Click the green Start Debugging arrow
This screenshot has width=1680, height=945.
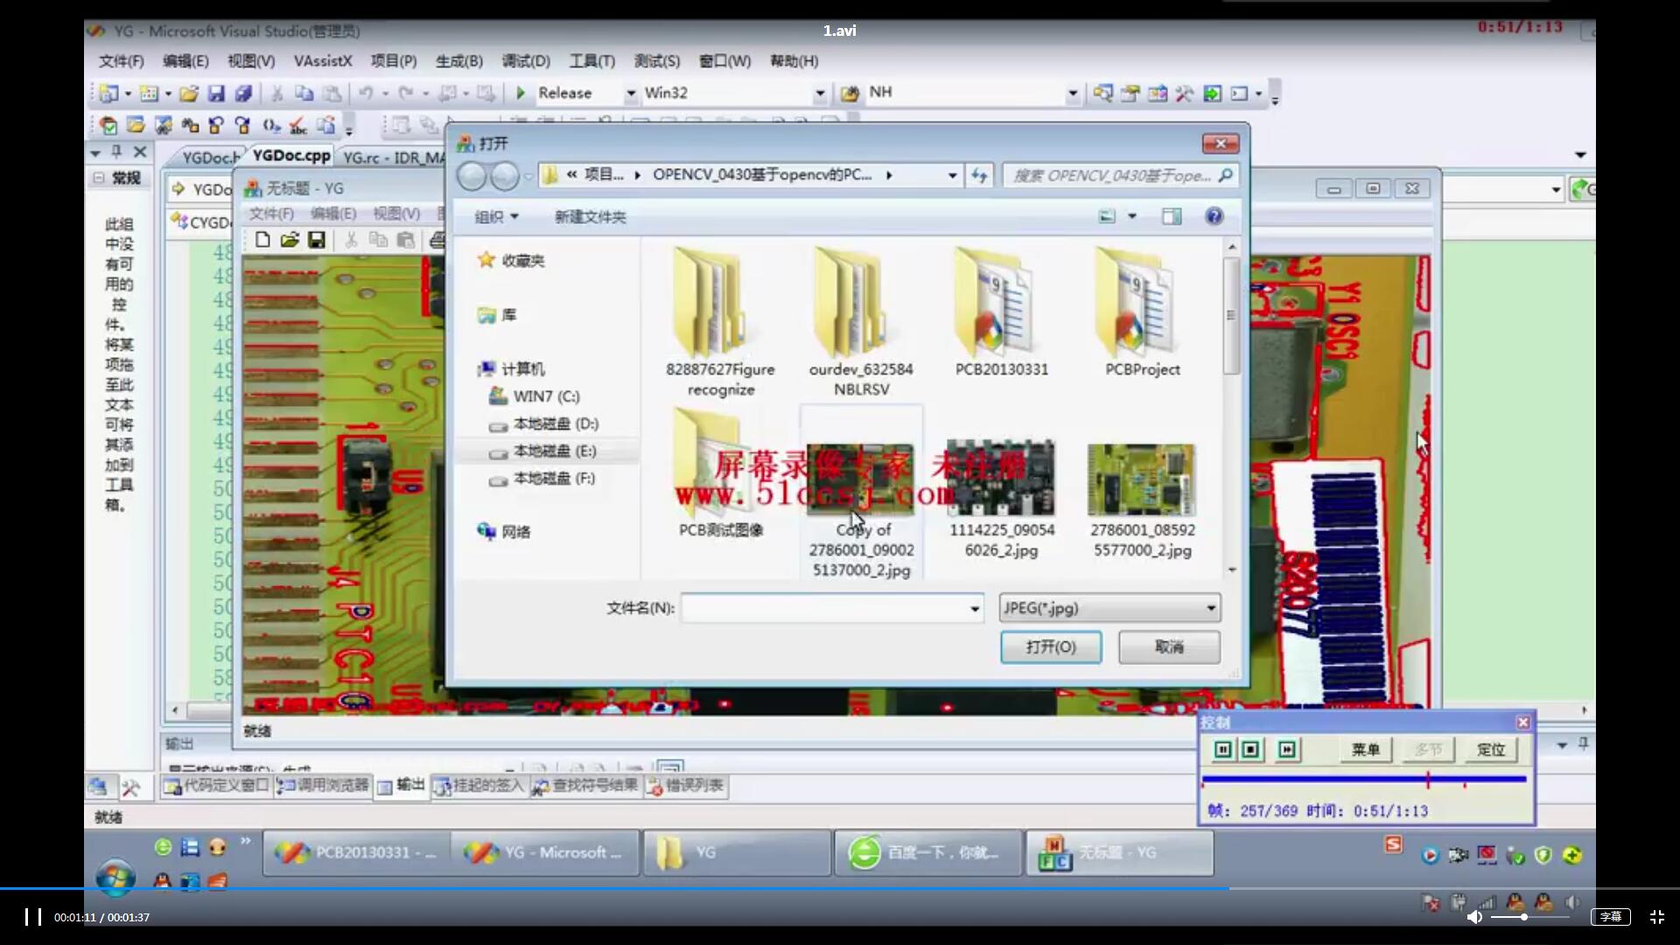(521, 93)
